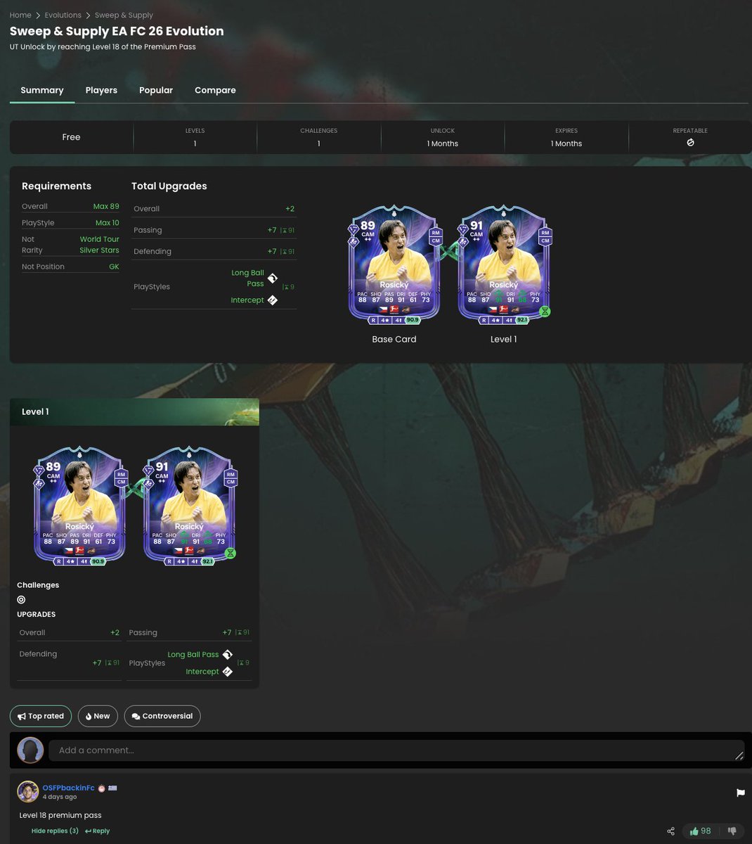
Task: Click the Intercept icon in Level 1 upgrades
Action: point(227,672)
